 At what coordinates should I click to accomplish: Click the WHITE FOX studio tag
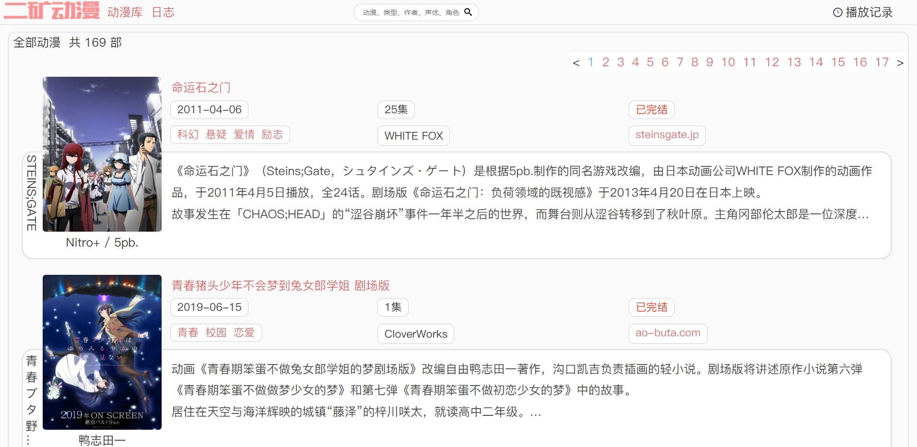(x=413, y=136)
